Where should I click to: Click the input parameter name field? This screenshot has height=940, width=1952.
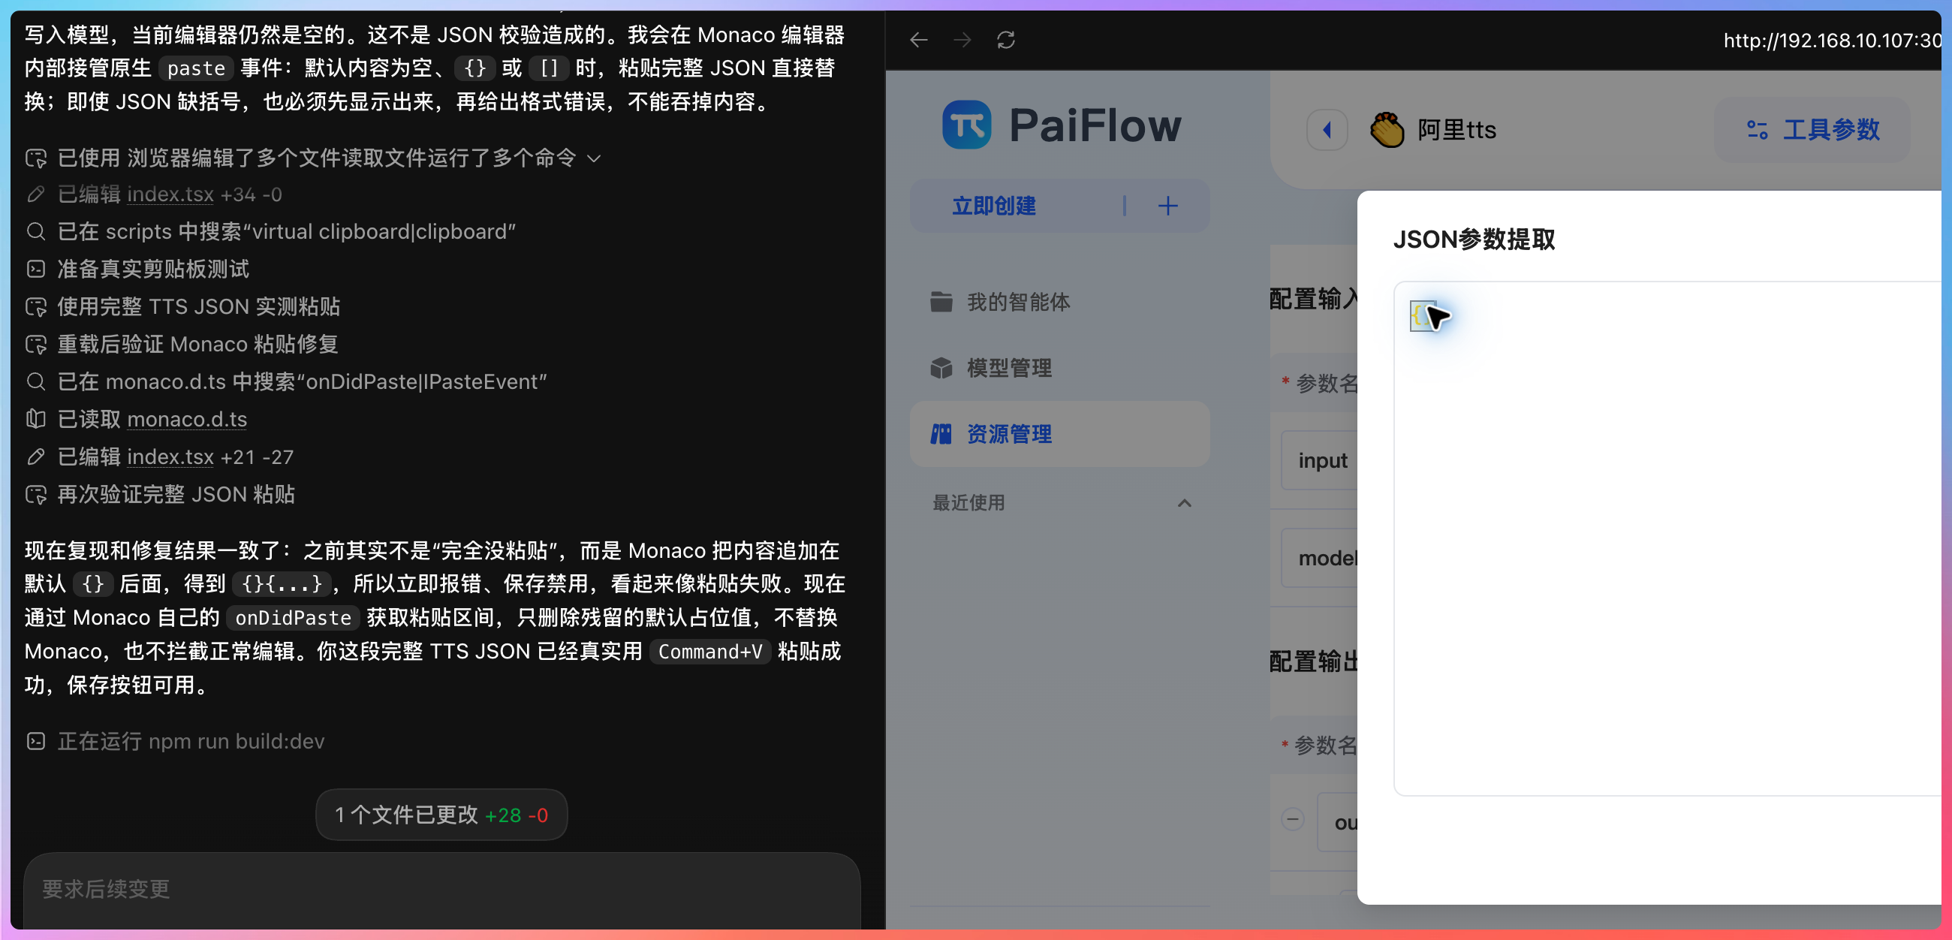1320,460
